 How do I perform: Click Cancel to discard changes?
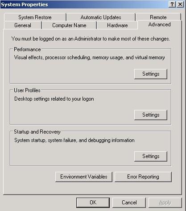click(129, 203)
